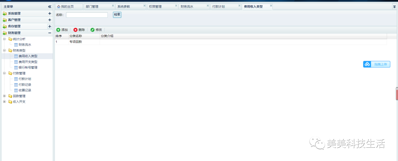Sort by the 排序 column header

coord(62,36)
